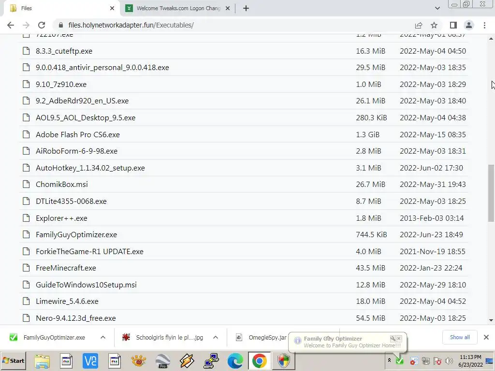Show all downloads
This screenshot has height=371, width=495.
click(x=460, y=337)
